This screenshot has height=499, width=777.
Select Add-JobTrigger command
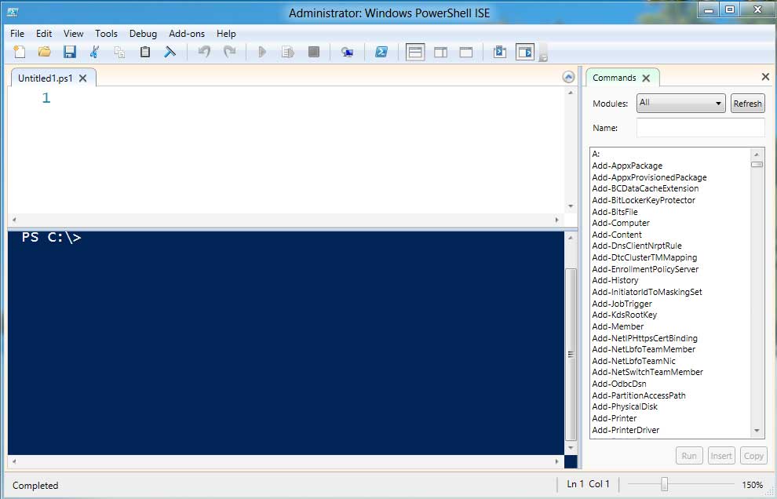(622, 304)
